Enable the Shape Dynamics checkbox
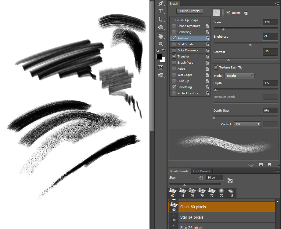 pyautogui.click(x=174, y=26)
